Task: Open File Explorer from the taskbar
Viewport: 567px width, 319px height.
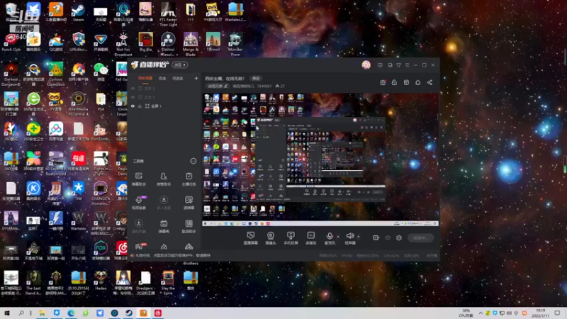Action: click(42, 313)
